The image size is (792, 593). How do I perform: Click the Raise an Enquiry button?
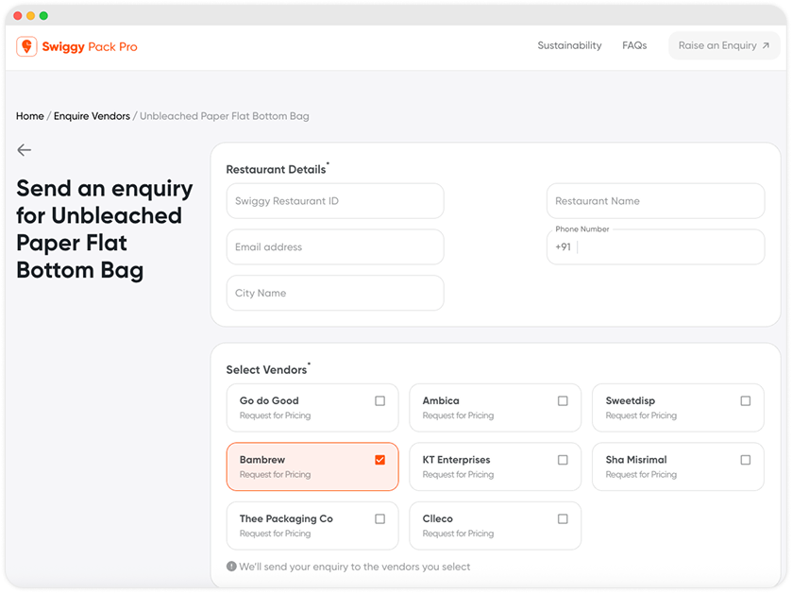click(723, 45)
